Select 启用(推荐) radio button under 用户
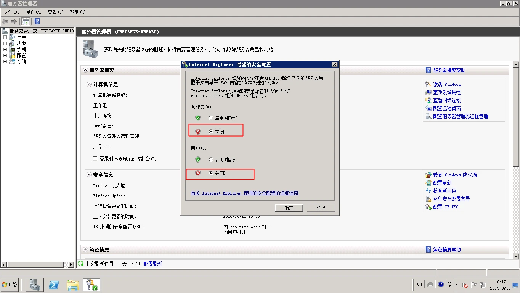This screenshot has width=520, height=293. click(210, 159)
